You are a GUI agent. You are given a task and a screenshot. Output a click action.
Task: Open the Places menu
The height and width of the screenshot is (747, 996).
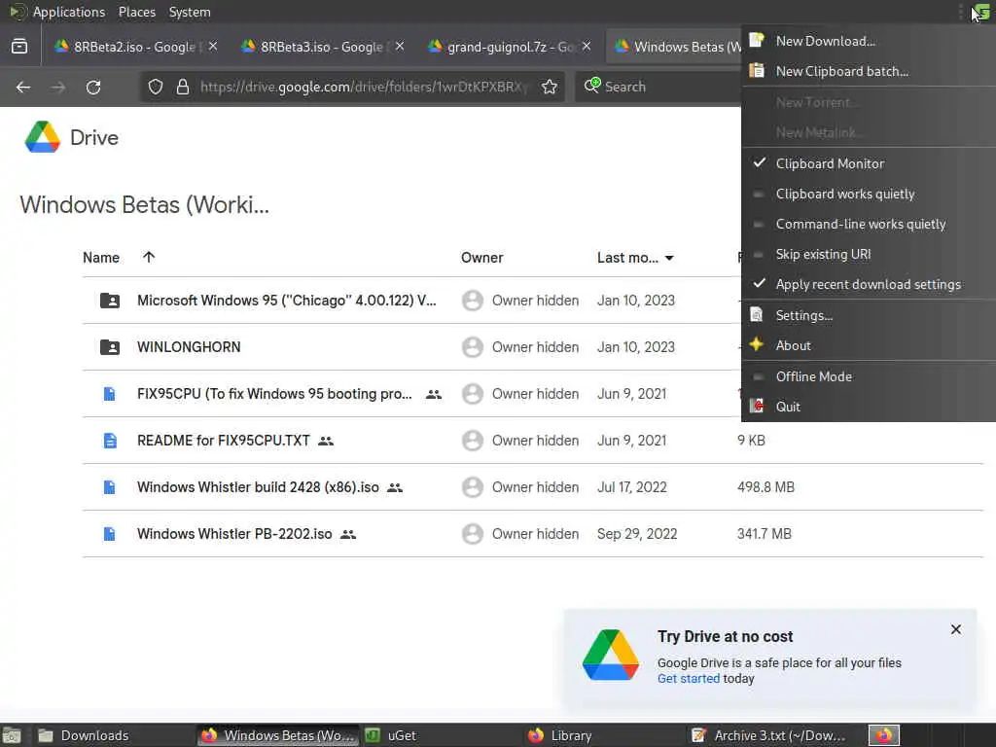tap(136, 12)
